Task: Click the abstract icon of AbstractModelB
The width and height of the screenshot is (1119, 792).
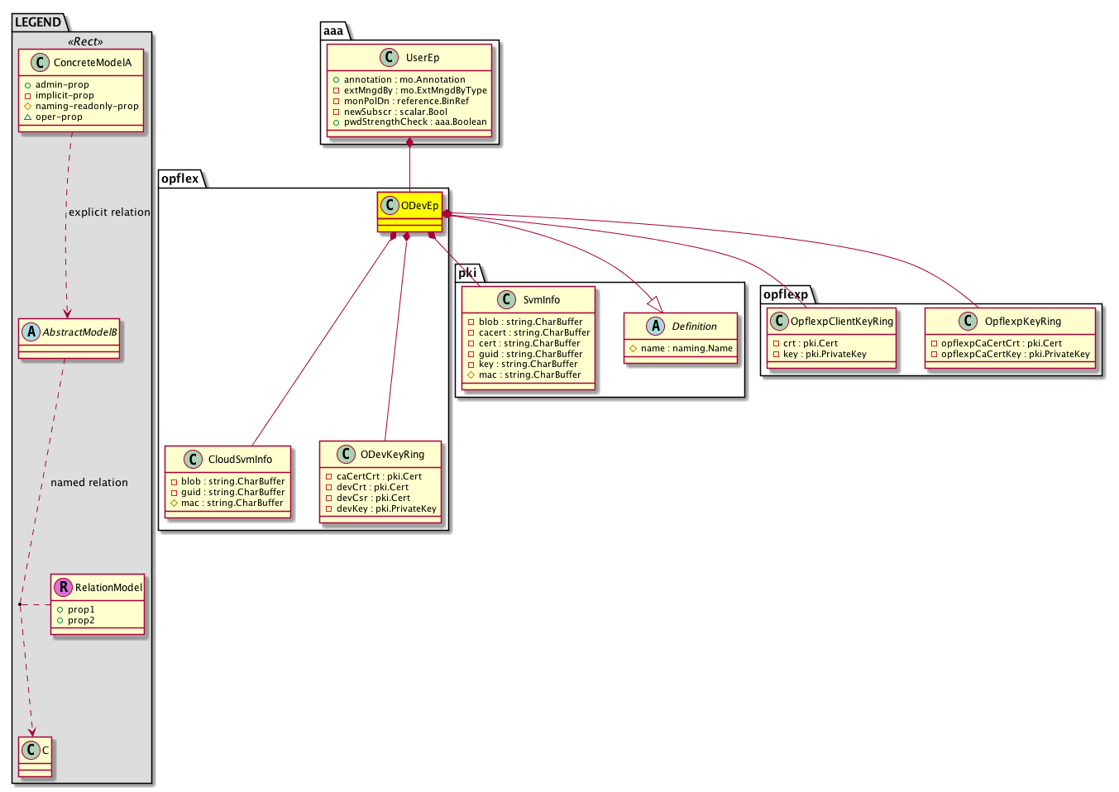Action: (x=31, y=332)
